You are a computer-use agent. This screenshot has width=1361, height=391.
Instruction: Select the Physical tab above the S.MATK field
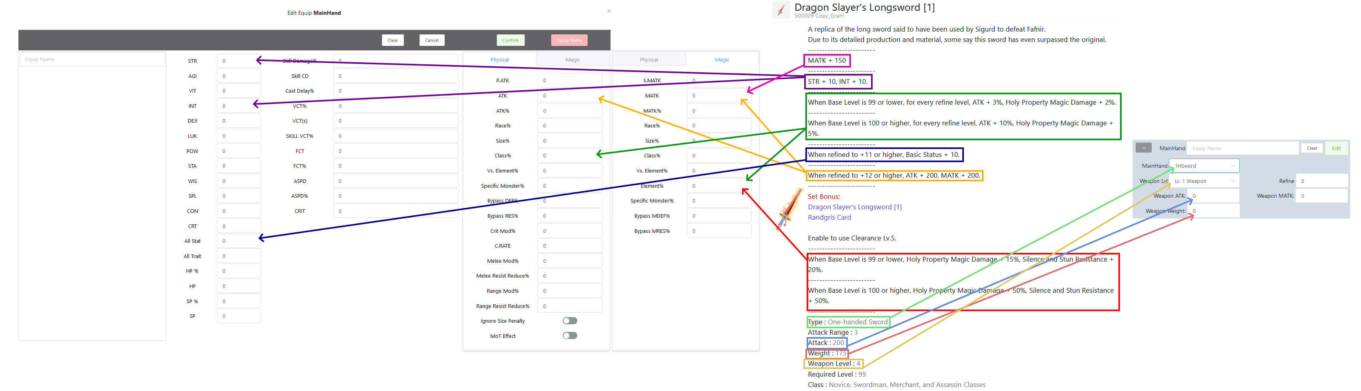649,60
